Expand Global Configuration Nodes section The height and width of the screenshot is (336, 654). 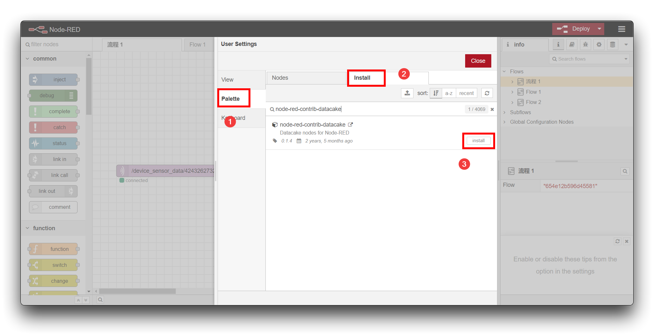tap(504, 122)
